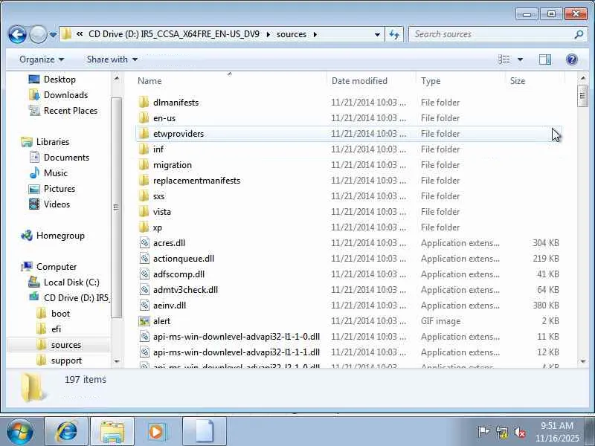Refresh the sources folder view
The width and height of the screenshot is (595, 446).
(x=394, y=34)
